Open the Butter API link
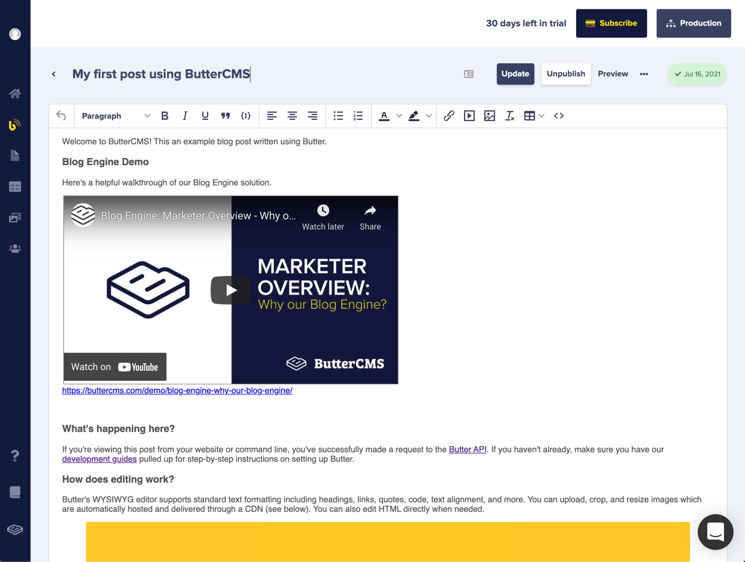Image resolution: width=745 pixels, height=562 pixels. pos(468,449)
